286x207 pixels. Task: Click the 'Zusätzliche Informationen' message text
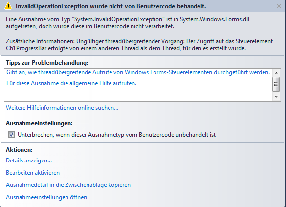point(139,45)
